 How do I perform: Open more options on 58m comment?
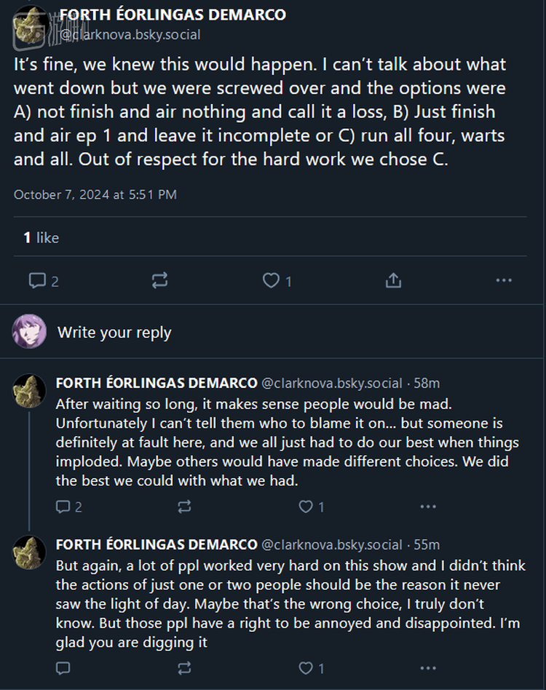tap(428, 507)
